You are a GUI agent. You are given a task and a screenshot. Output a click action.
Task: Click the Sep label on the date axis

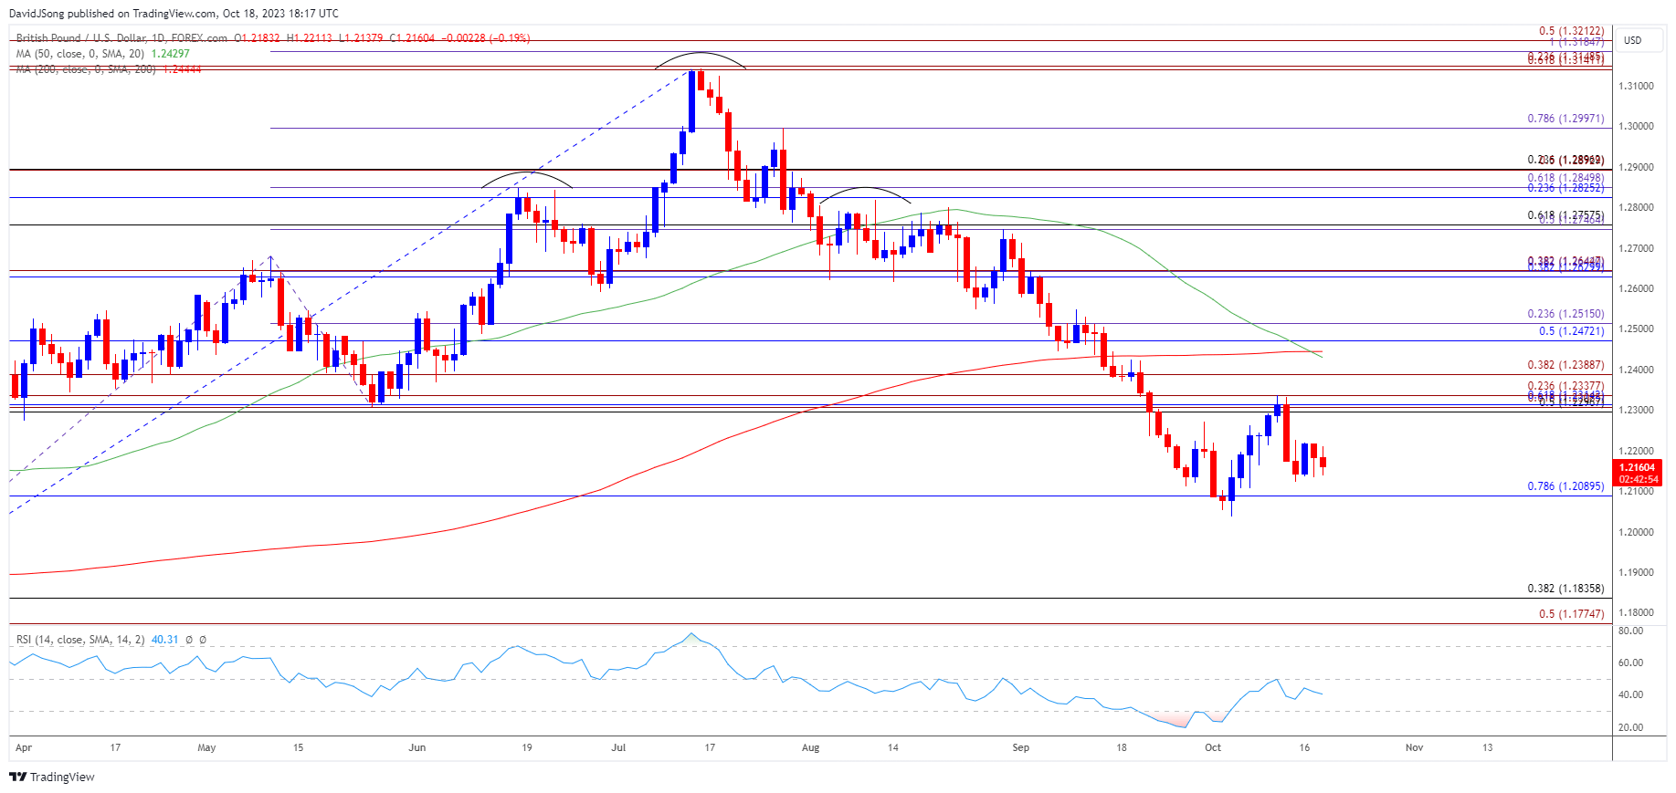tap(1021, 747)
